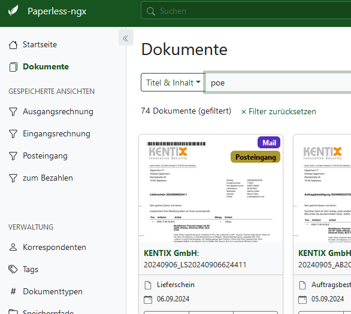Screen dimensions: 351x314
Task: Click title 20240906_LS20240906624411
Action: tap(195, 265)
